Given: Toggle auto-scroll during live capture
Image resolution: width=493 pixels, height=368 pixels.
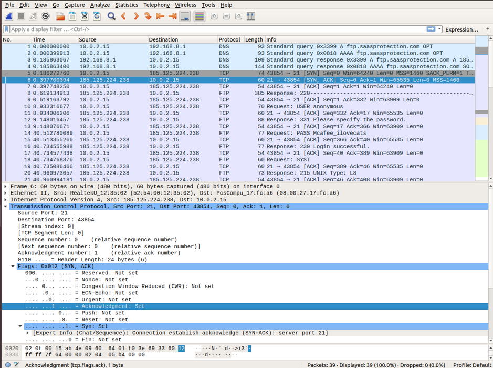Looking at the screenshot, I should coord(185,16).
